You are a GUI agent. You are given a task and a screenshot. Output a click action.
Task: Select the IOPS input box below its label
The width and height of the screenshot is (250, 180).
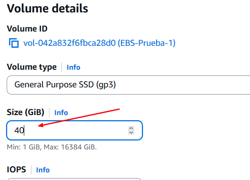click(x=74, y=179)
